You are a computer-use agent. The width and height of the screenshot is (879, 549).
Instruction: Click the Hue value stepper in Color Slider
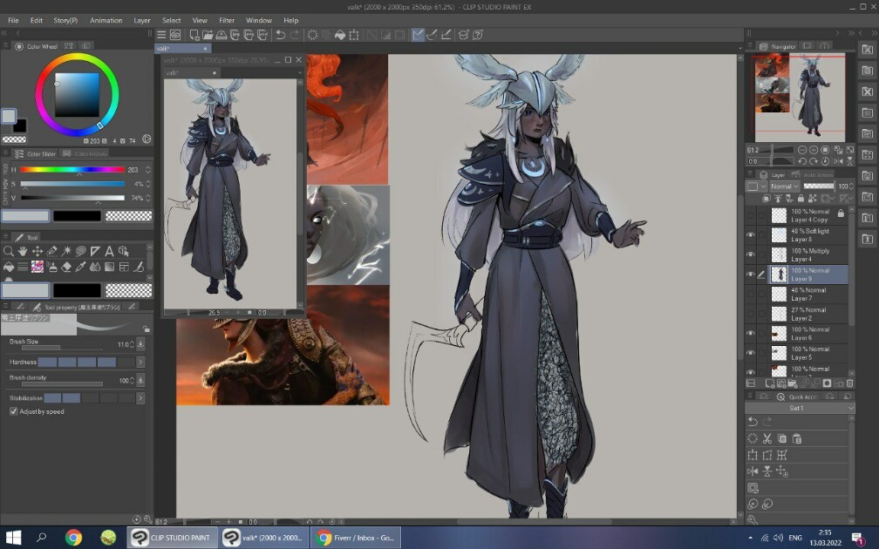tap(148, 170)
